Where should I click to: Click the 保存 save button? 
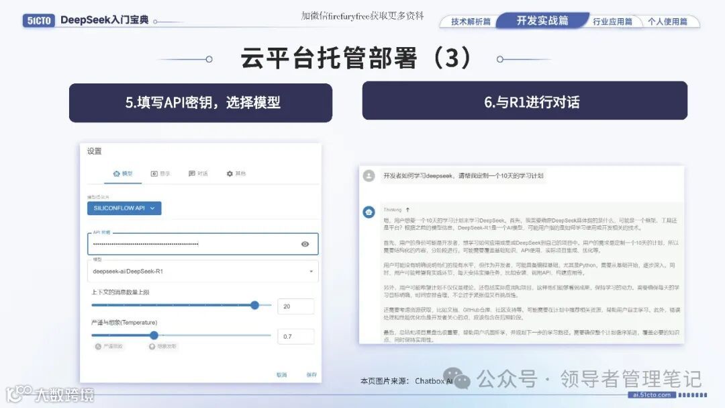click(311, 375)
